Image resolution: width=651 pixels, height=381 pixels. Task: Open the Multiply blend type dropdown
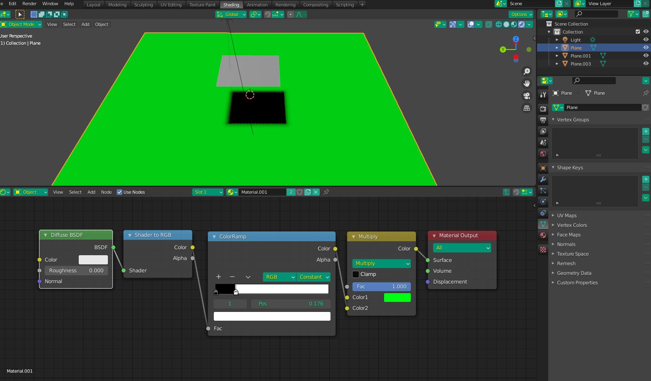[382, 264]
